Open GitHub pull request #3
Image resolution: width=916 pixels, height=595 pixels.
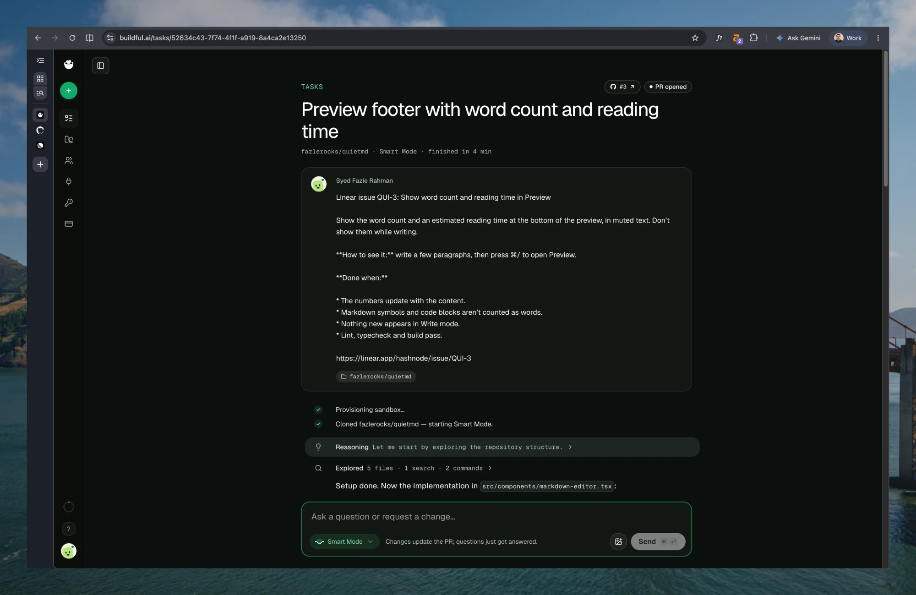click(x=622, y=87)
